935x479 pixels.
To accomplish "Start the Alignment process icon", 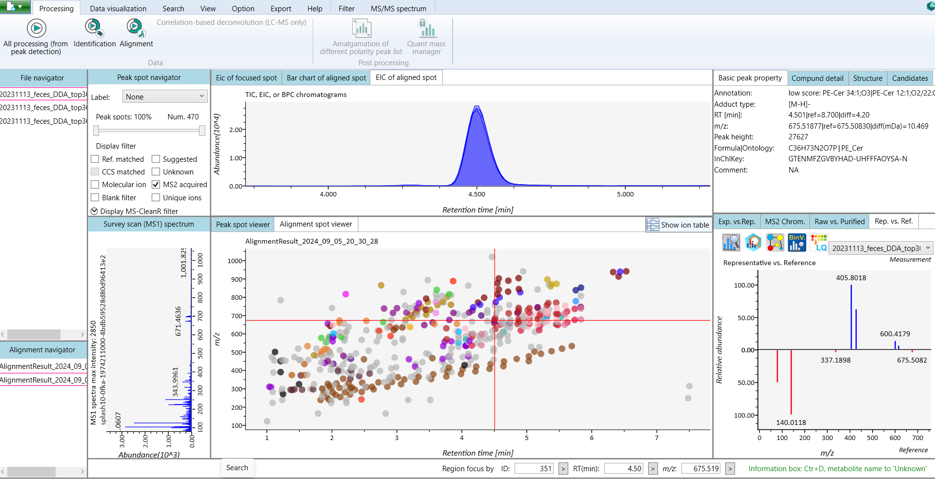I will pos(136,28).
